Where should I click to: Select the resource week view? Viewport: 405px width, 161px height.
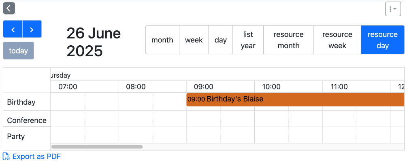pos(337,40)
